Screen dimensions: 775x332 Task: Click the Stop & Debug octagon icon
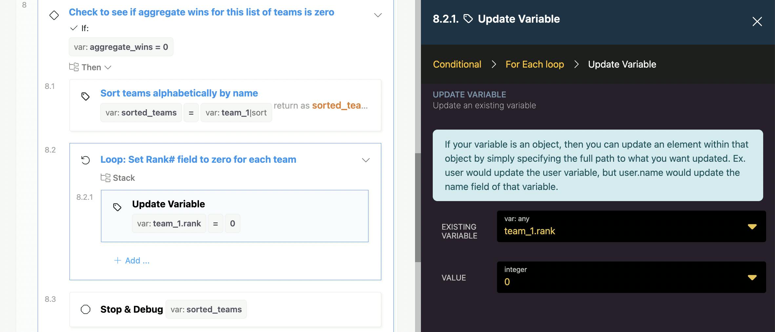pos(86,309)
